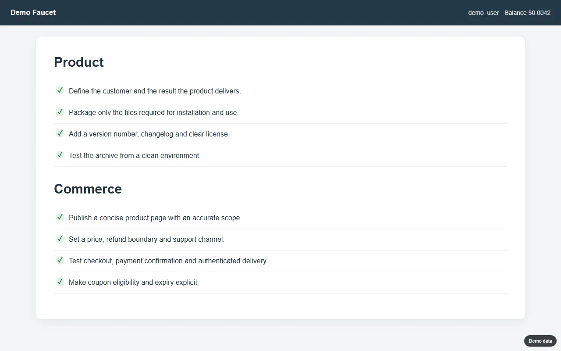Click text 'Set a price, refund boundary and support channel.'
The height and width of the screenshot is (351, 561).
pyautogui.click(x=146, y=240)
